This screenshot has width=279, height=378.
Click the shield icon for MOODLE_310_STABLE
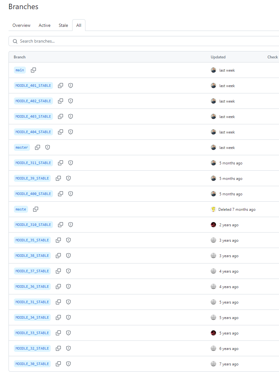pyautogui.click(x=71, y=224)
